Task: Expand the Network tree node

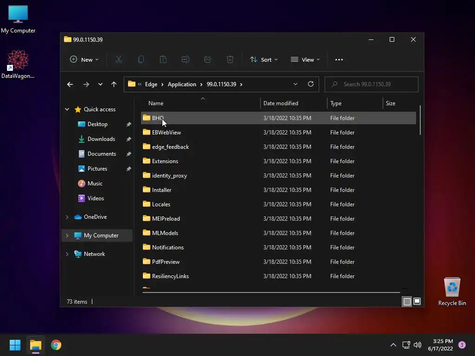Action: (67, 254)
